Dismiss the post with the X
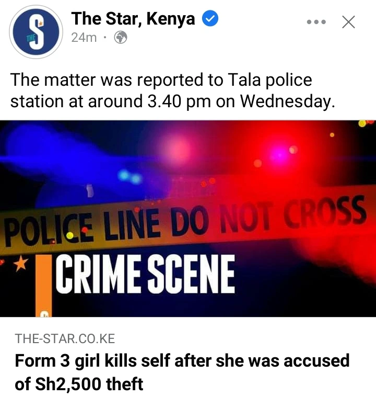This screenshot has width=376, height=397. [x=349, y=22]
